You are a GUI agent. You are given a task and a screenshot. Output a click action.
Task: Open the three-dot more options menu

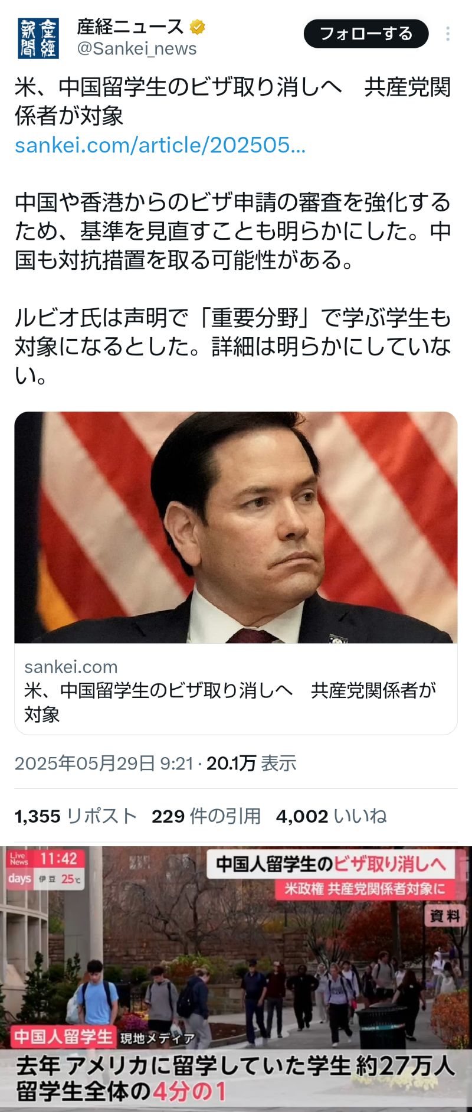448,34
